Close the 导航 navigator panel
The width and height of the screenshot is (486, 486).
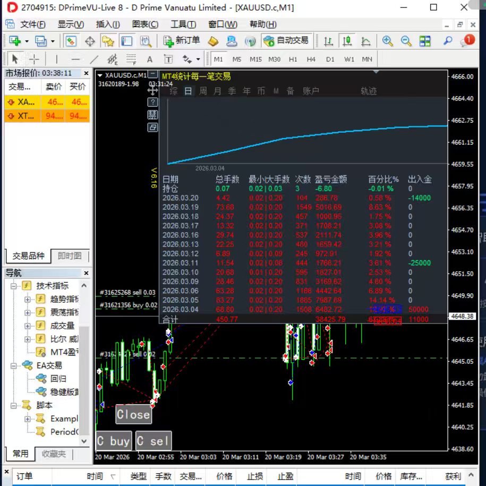86,273
